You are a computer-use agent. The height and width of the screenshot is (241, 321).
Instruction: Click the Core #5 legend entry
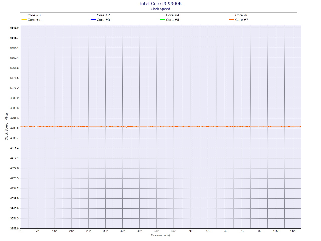(x=170, y=20)
